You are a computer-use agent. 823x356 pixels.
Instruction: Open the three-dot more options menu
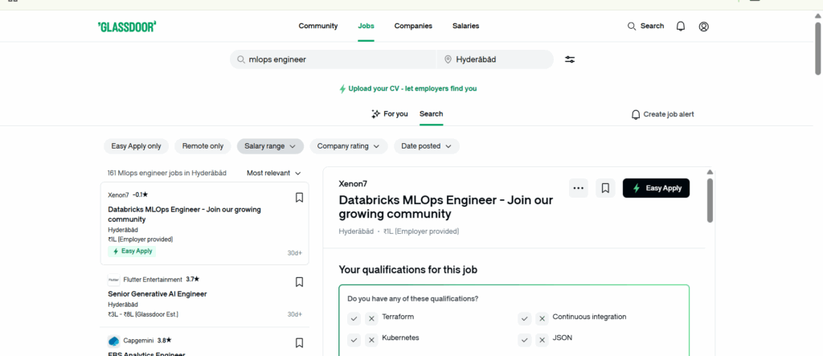point(579,188)
